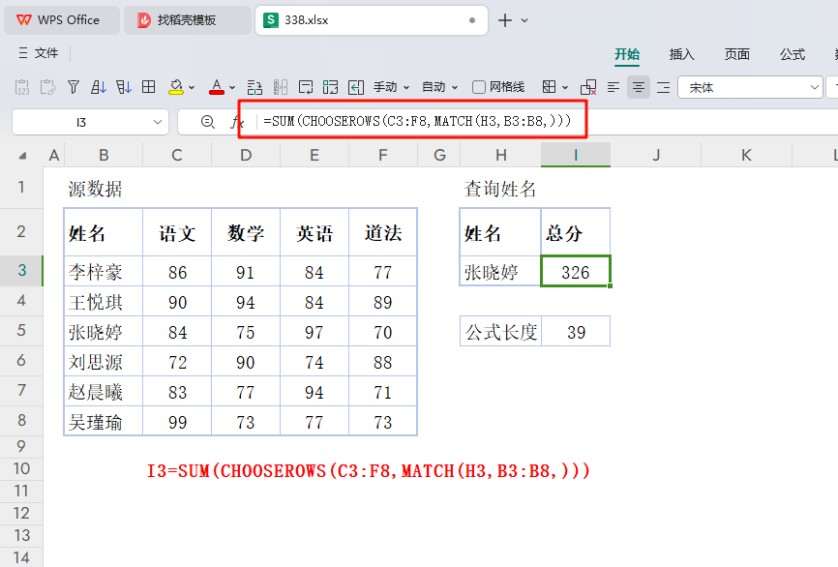Switch to the 公式 ribbon tab
838x567 pixels.
[x=793, y=54]
